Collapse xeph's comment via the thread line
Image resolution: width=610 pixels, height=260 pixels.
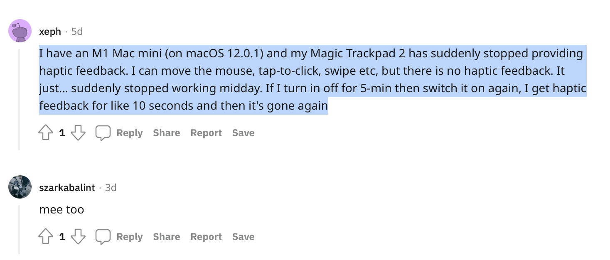[x=19, y=100]
